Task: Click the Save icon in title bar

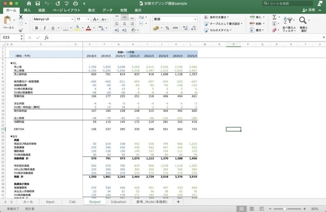Action: click(x=38, y=3)
